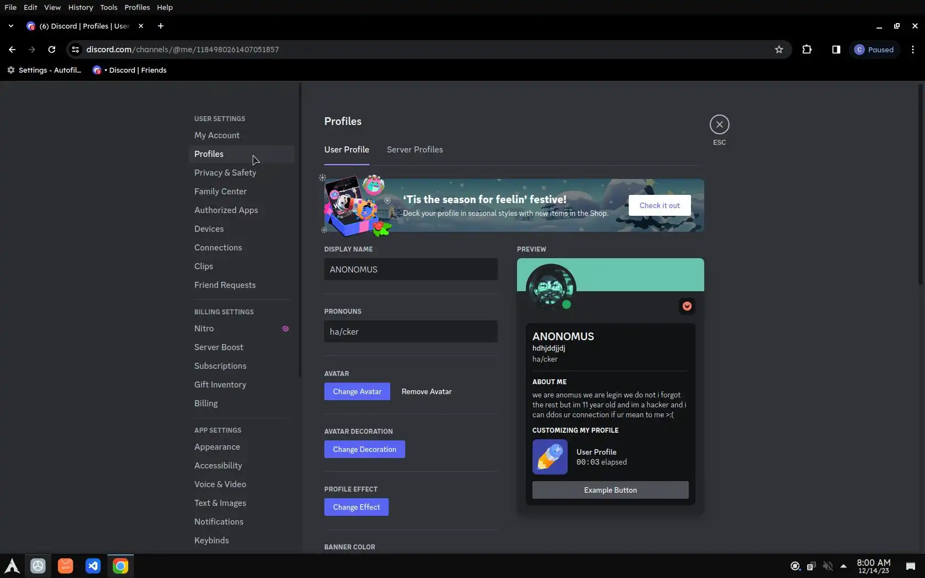The width and height of the screenshot is (925, 578).
Task: Open Accessibility settings
Action: point(241,466)
